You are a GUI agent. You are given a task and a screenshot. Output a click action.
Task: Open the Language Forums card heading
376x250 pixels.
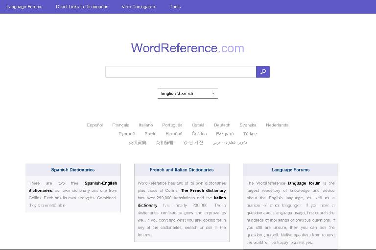point(290,169)
